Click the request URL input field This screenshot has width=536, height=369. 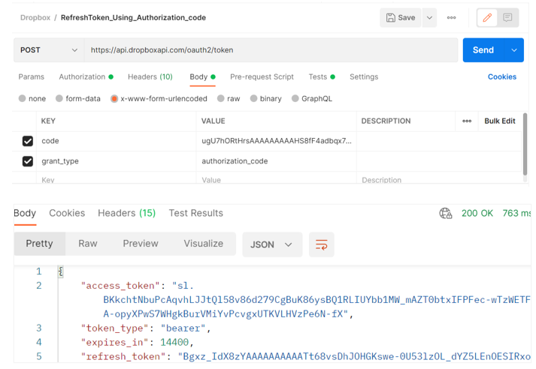coord(271,50)
